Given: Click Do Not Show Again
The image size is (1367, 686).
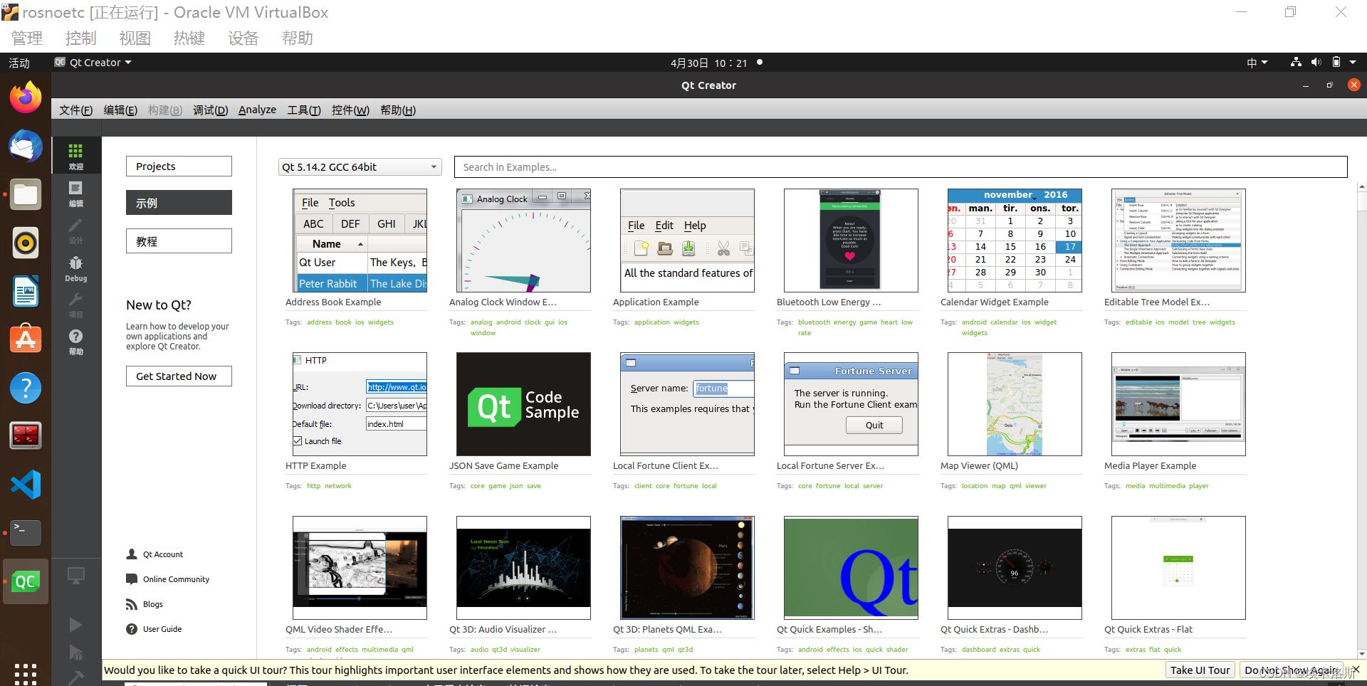Looking at the screenshot, I should pyautogui.click(x=1291, y=670).
